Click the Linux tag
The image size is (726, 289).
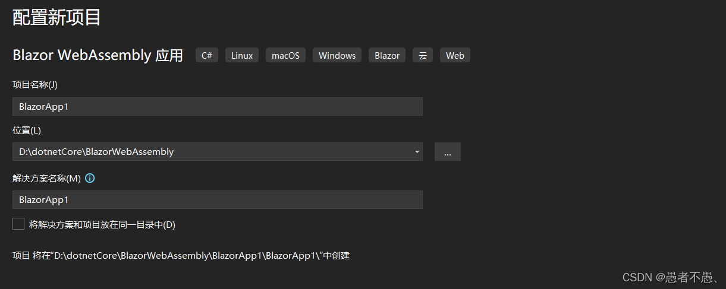(242, 56)
